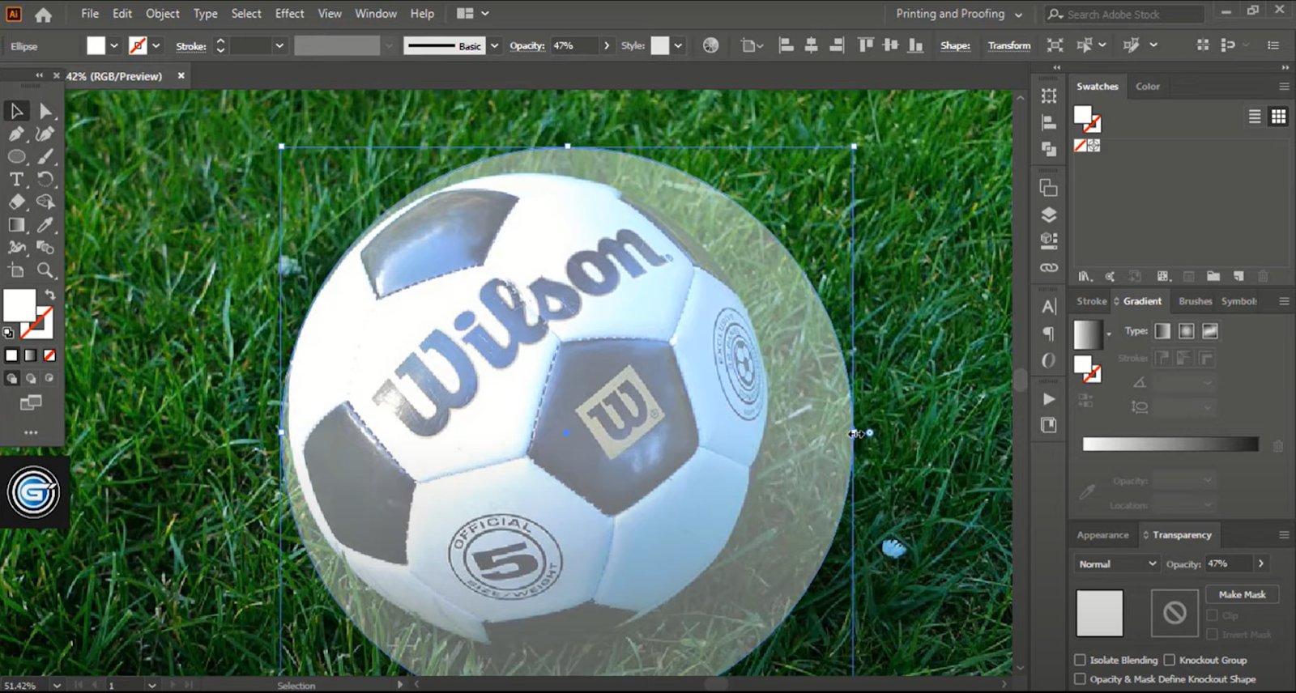Image resolution: width=1296 pixels, height=693 pixels.
Task: Pick the Ellipse tool
Action: [x=16, y=156]
